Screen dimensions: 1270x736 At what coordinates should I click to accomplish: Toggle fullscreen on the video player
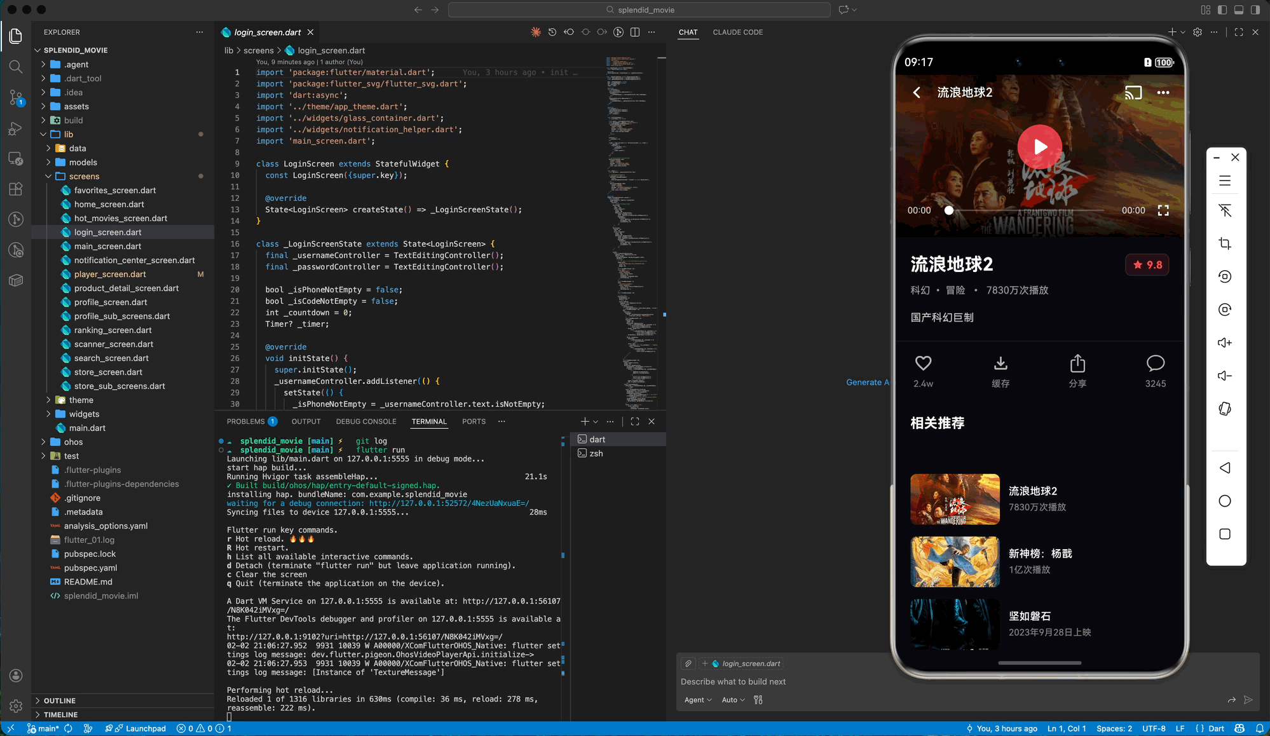tap(1163, 210)
